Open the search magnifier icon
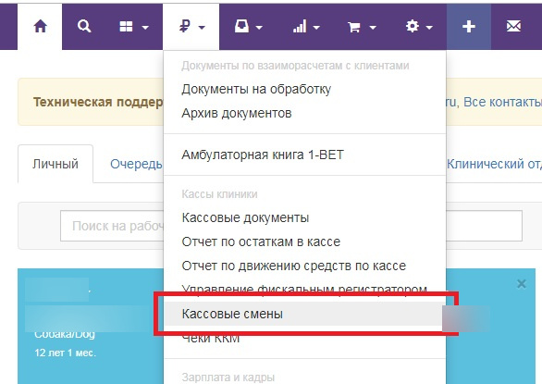 tap(84, 26)
